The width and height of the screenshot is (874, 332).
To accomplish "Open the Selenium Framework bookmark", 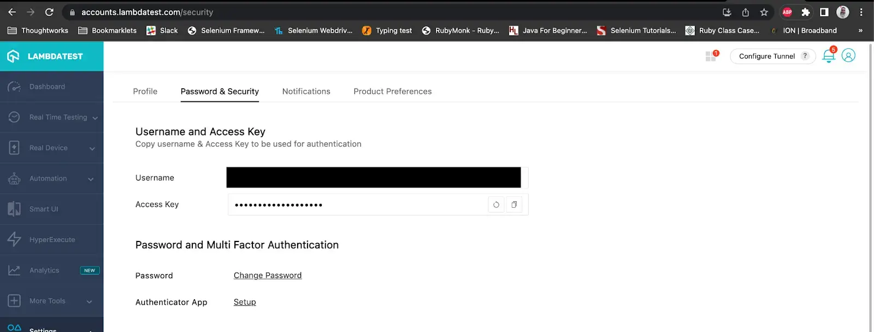I will coord(226,31).
